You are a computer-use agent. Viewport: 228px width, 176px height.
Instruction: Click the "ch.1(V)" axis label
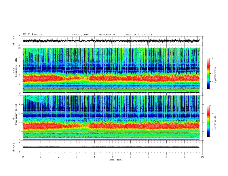[x=14, y=41]
